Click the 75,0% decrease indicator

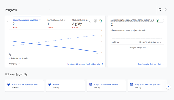50,27
